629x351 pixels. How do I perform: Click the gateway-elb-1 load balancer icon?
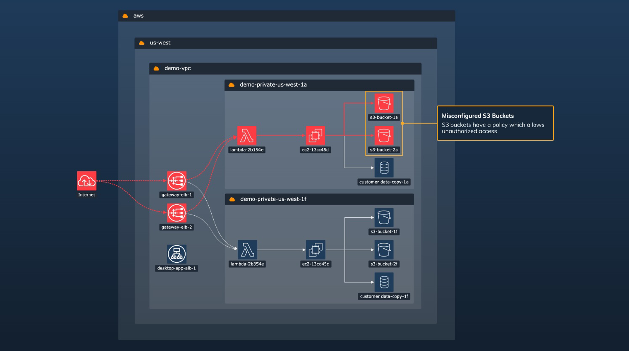[176, 180]
